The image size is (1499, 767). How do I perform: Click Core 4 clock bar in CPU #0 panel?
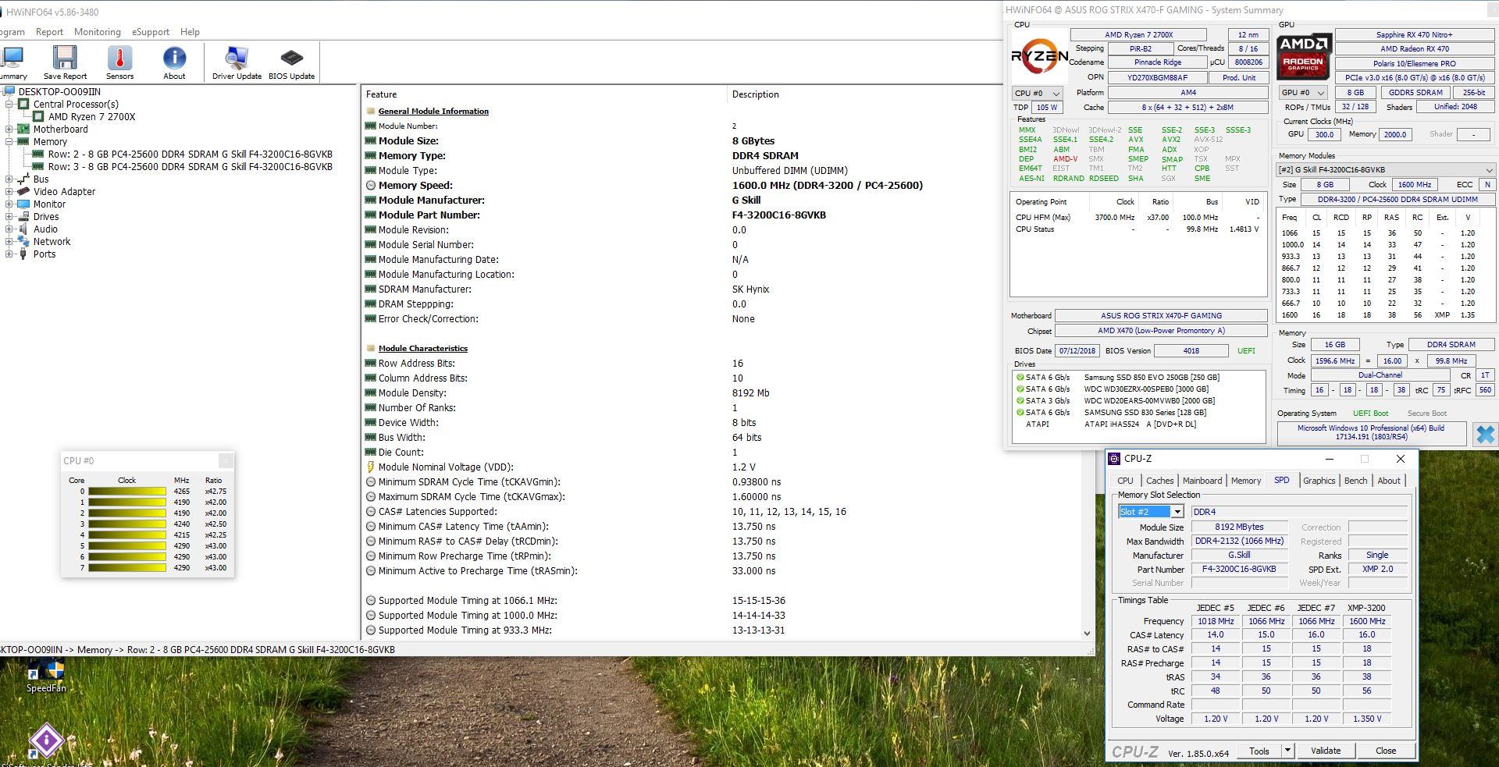coord(127,535)
